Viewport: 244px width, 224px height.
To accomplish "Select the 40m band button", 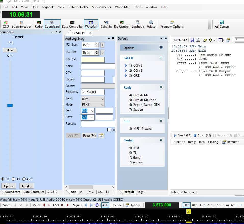I will pyautogui.click(x=194, y=205).
